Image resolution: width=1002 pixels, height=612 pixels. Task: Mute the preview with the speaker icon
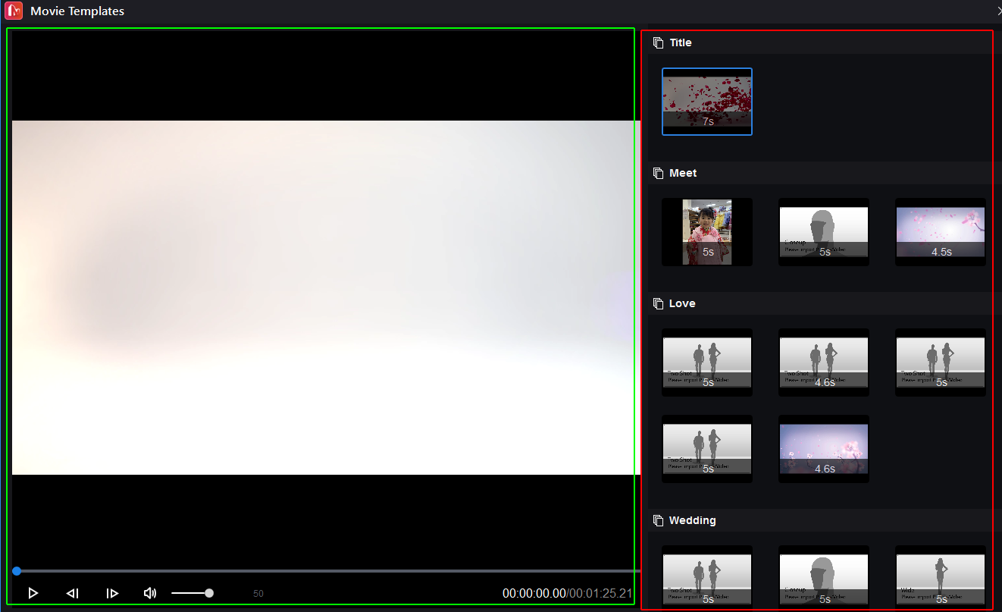click(150, 593)
